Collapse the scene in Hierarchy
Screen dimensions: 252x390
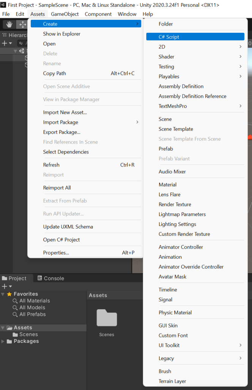15,51
